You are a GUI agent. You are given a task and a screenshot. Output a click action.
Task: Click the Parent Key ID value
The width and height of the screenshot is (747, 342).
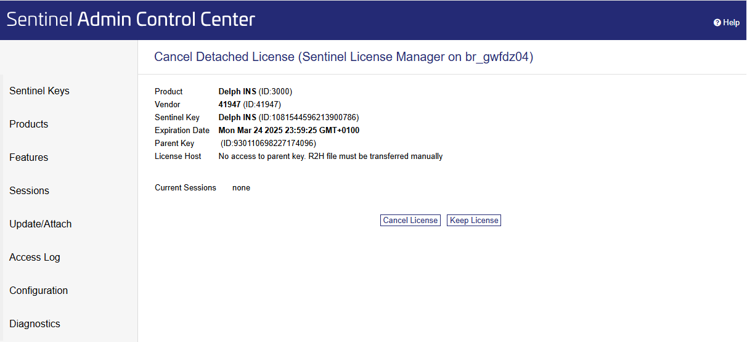coord(268,144)
